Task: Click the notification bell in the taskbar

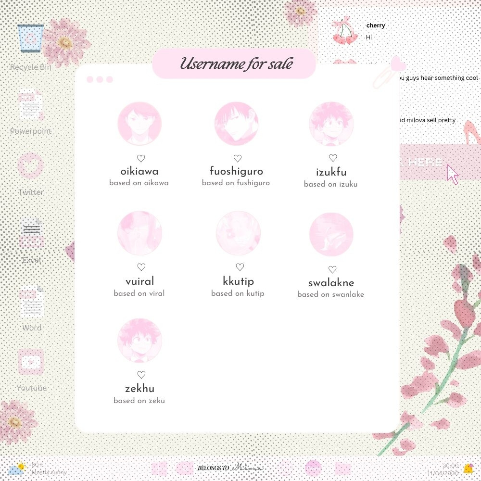Action: tap(468, 468)
